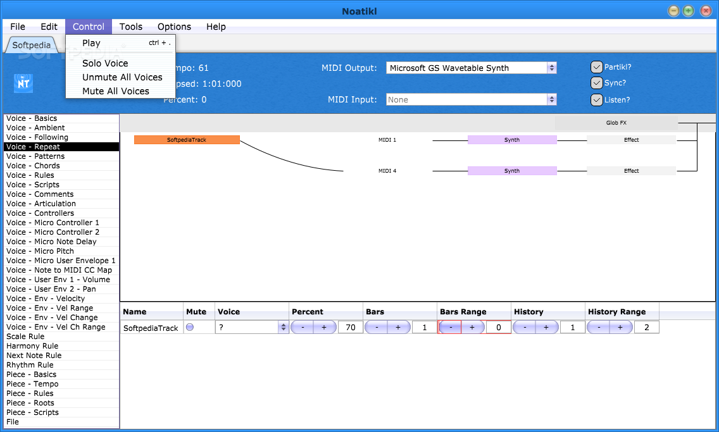Viewport: 719px width, 432px height.
Task: Click the History value field
Action: tap(572, 327)
